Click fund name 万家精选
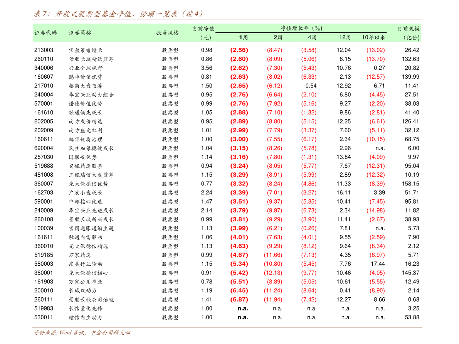The height and width of the screenshot is (344, 459). click(80, 255)
